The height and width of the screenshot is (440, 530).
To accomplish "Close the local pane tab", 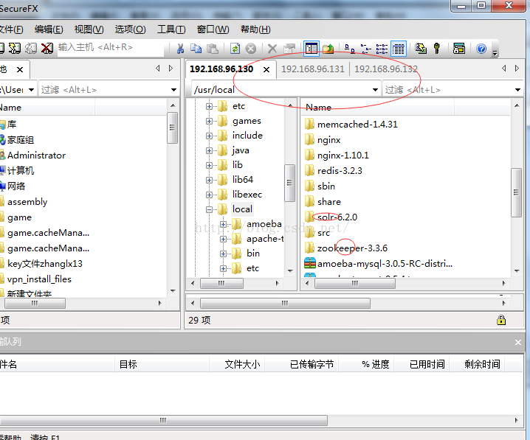I will tap(20, 69).
